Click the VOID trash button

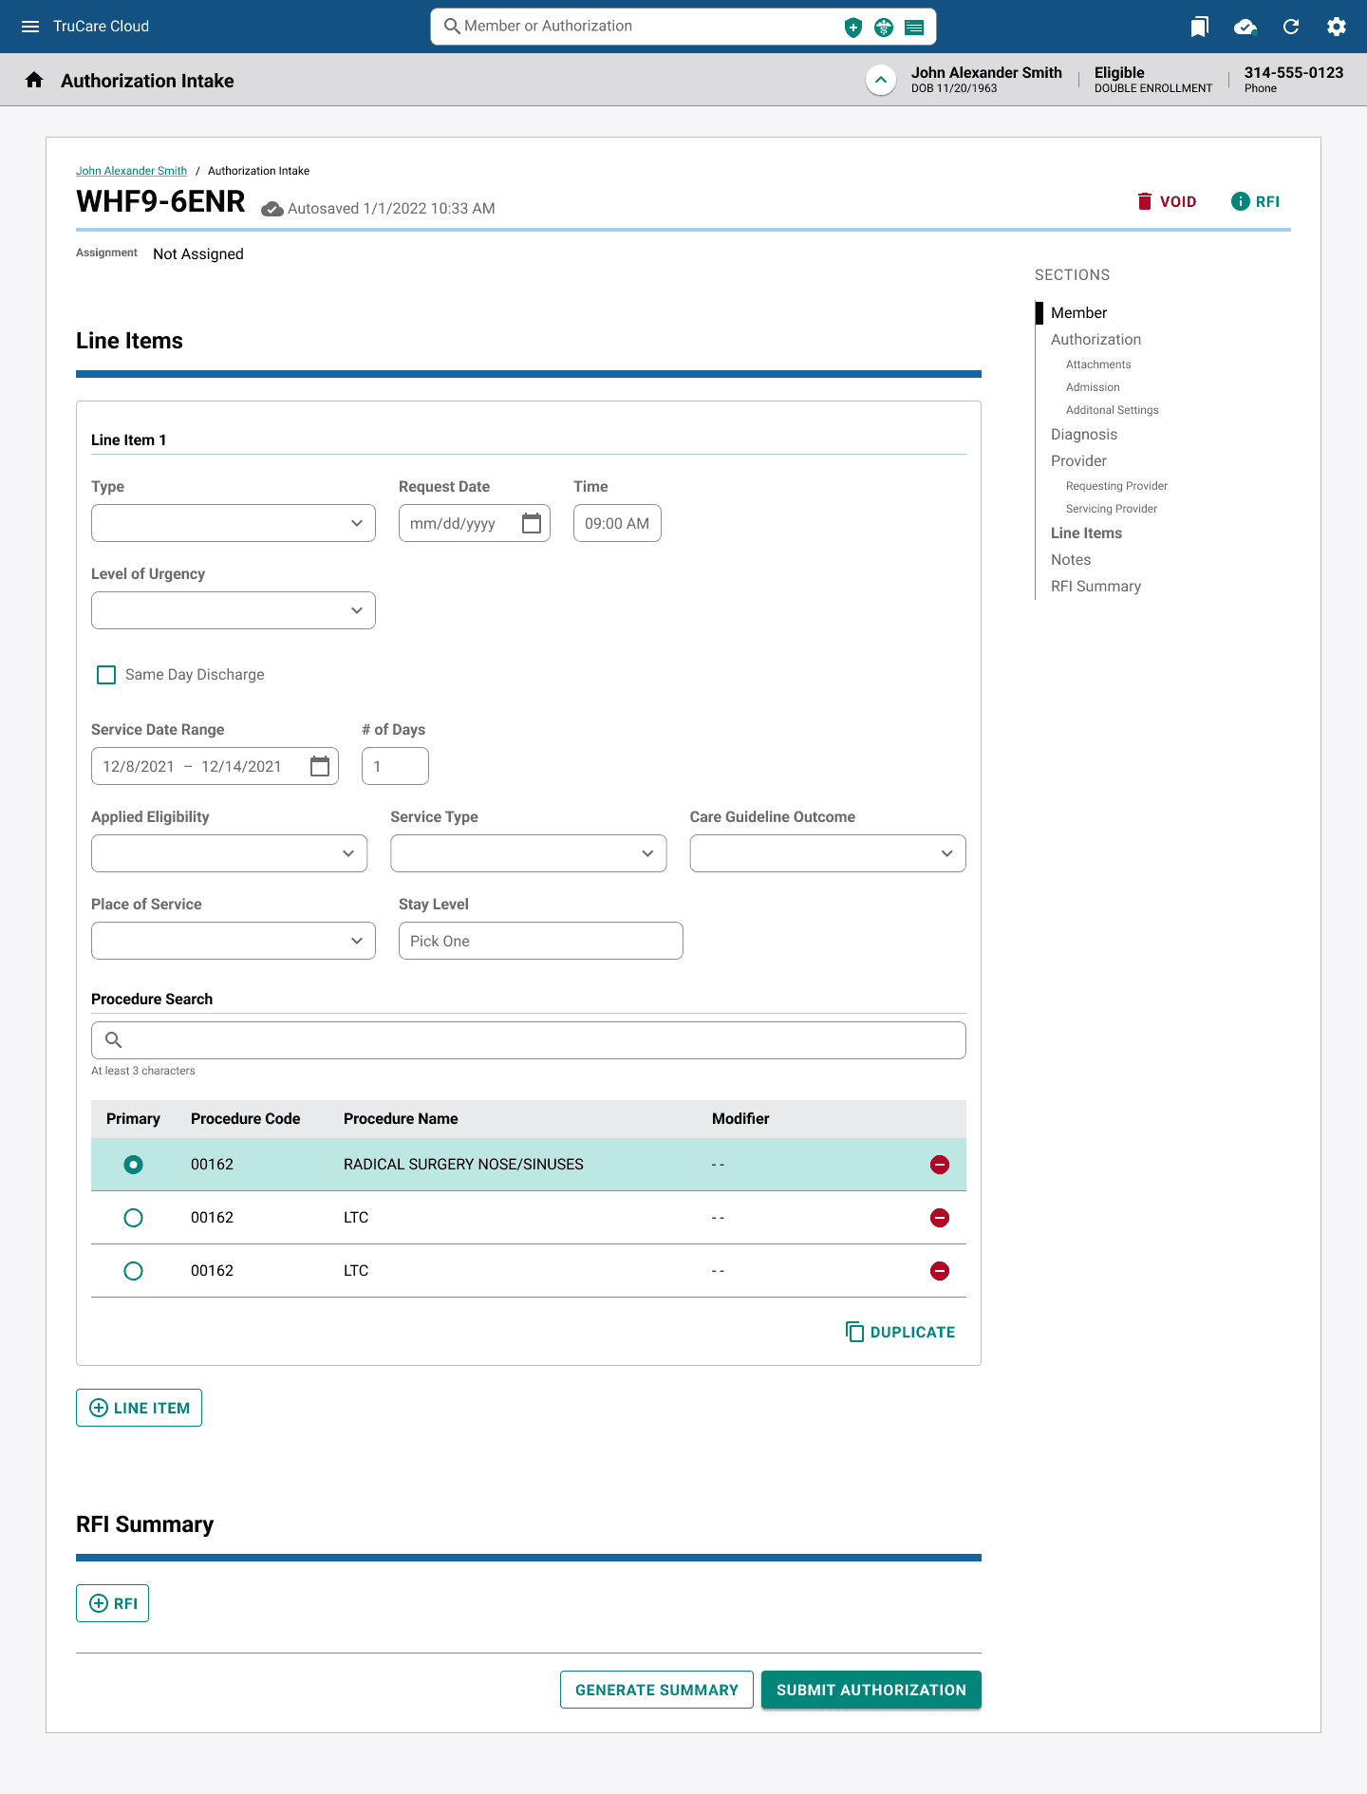tap(1167, 201)
